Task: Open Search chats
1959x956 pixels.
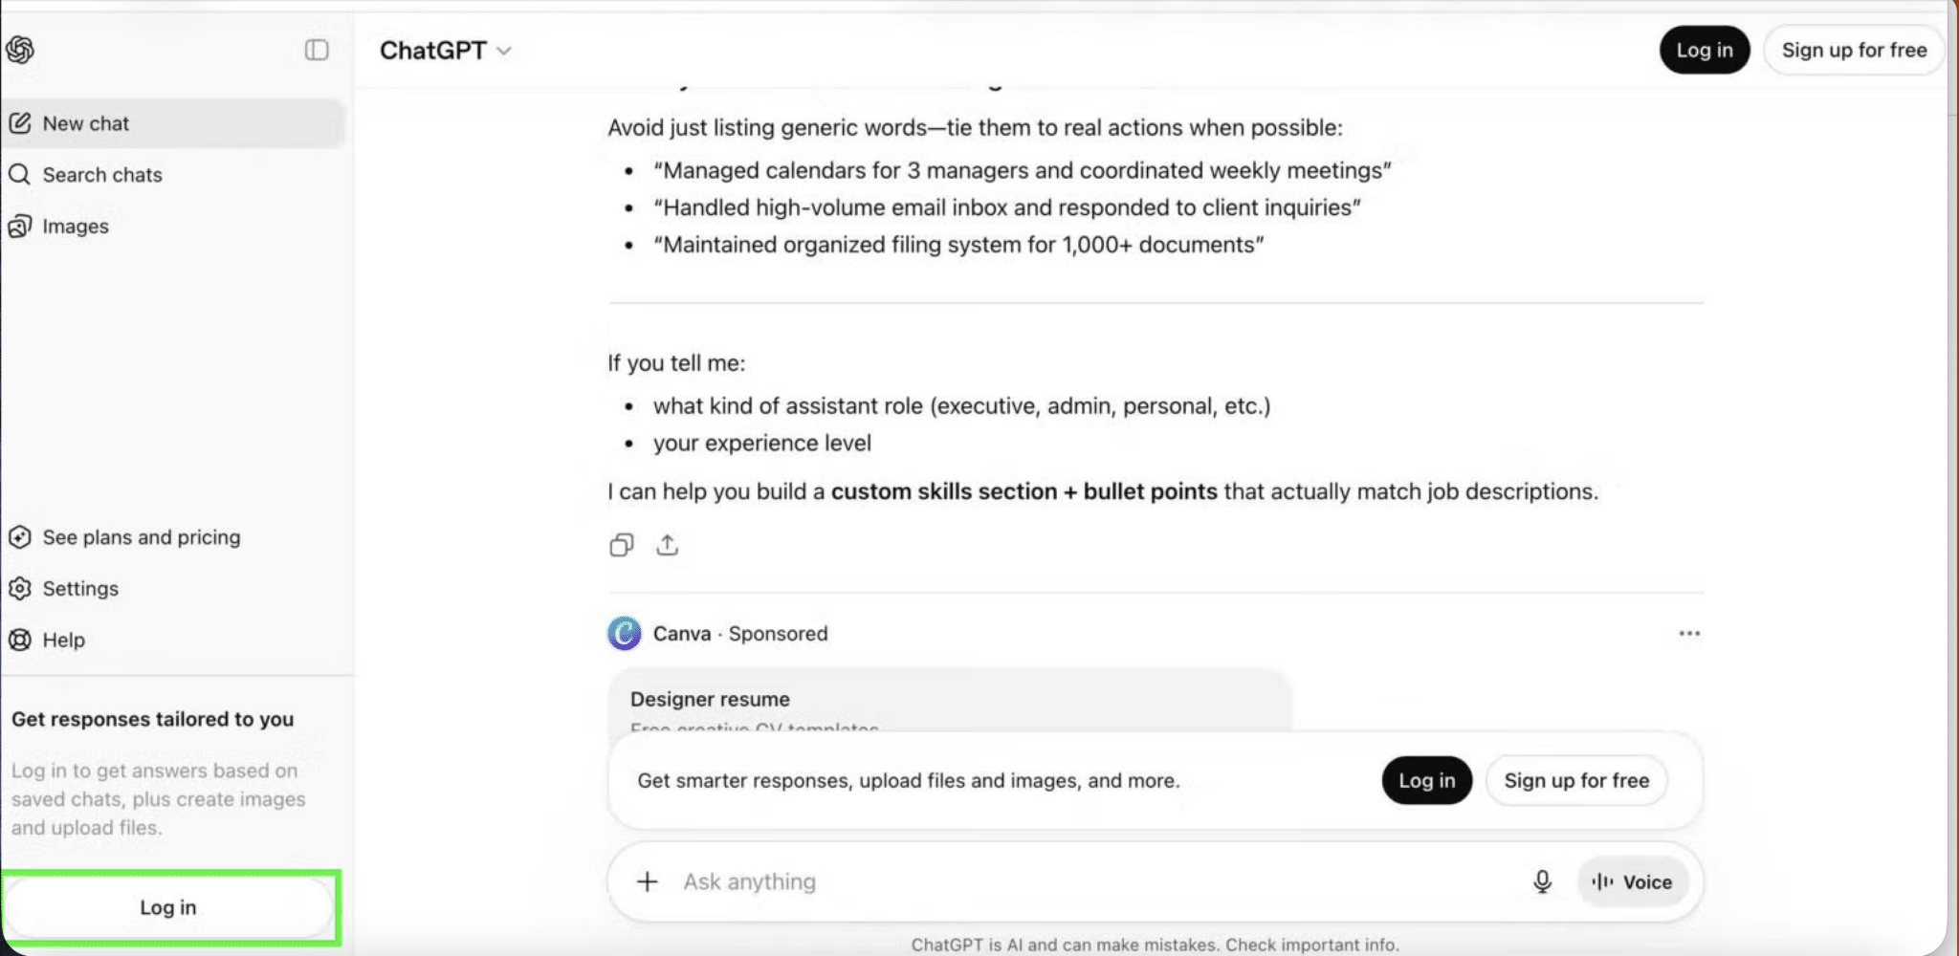Action: click(x=101, y=175)
